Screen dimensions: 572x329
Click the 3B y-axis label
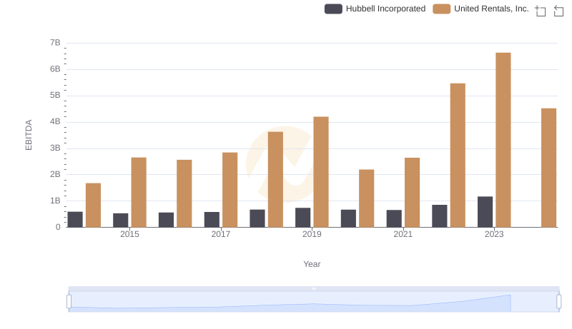pos(55,148)
